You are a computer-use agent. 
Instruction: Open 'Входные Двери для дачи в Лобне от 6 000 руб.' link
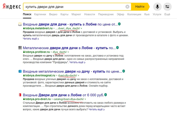point(63,95)
